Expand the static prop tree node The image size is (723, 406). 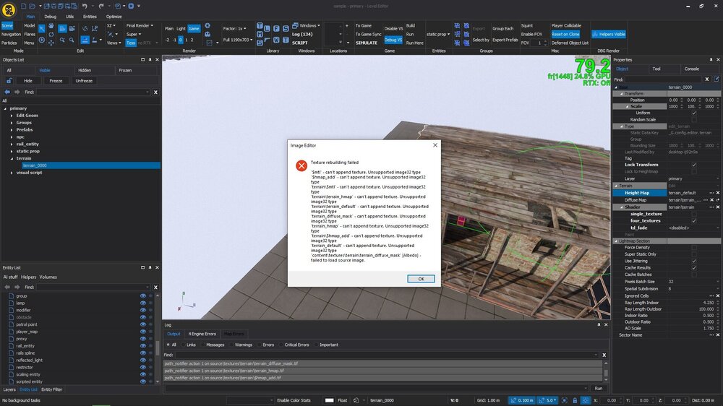[12, 151]
